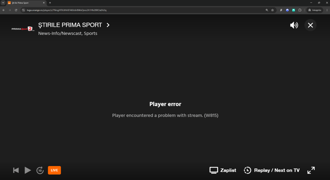Click the News-Info/Newscast, Sports genre text

coord(68,33)
